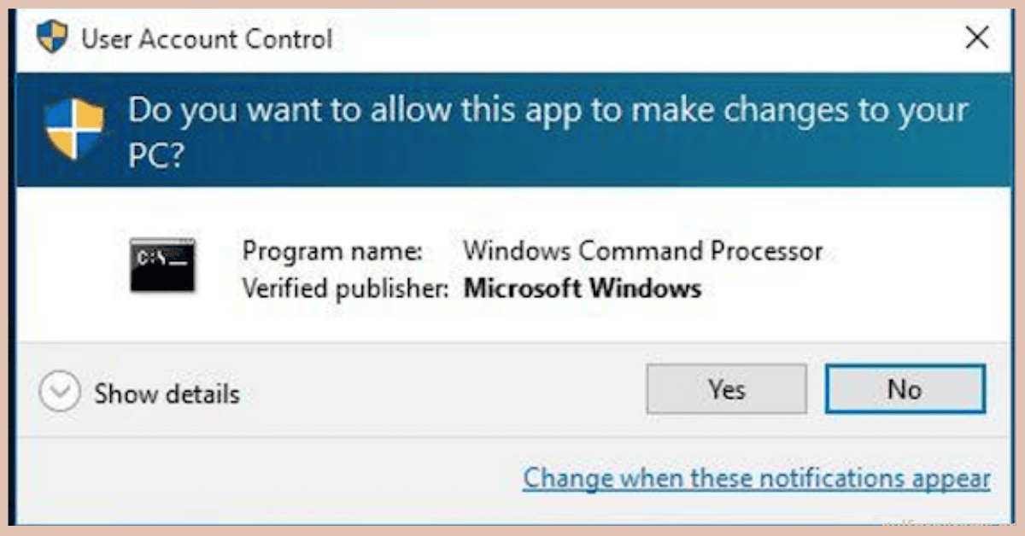Click empty title bar space beside the title
This screenshot has height=536, width=1025.
point(641,38)
